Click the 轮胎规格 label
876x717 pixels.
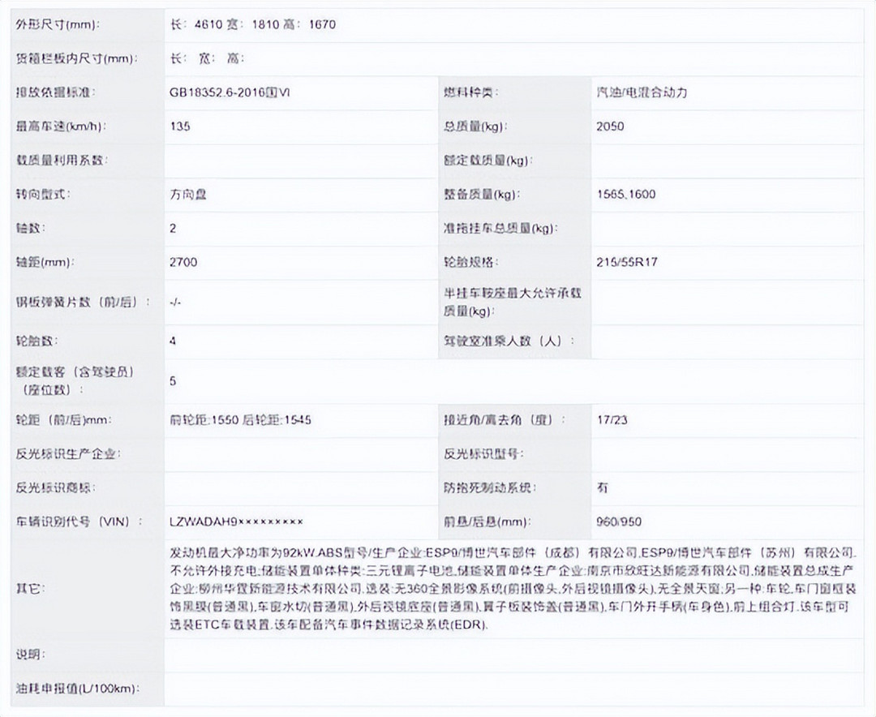(x=471, y=262)
